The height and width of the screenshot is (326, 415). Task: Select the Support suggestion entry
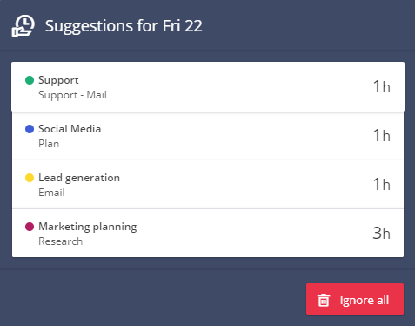click(x=208, y=86)
